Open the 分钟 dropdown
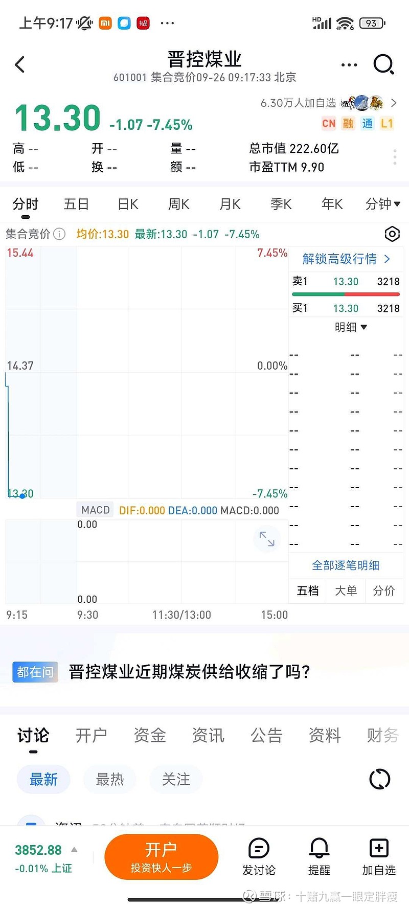 (383, 204)
